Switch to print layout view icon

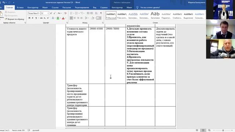pos(203,131)
